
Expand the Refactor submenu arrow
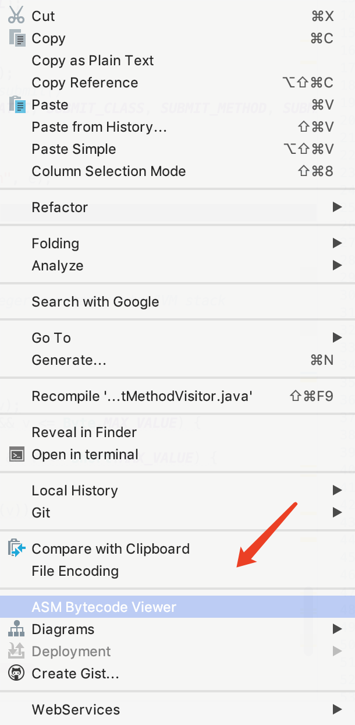click(x=336, y=207)
